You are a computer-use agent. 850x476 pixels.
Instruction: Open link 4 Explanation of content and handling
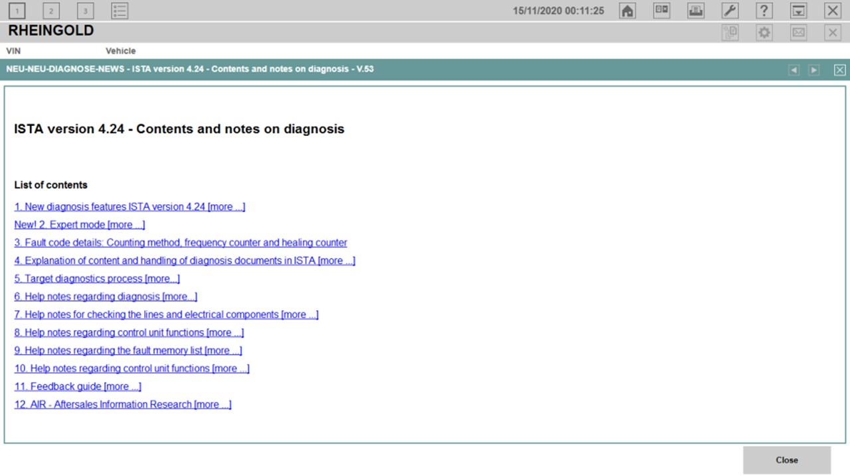point(185,261)
